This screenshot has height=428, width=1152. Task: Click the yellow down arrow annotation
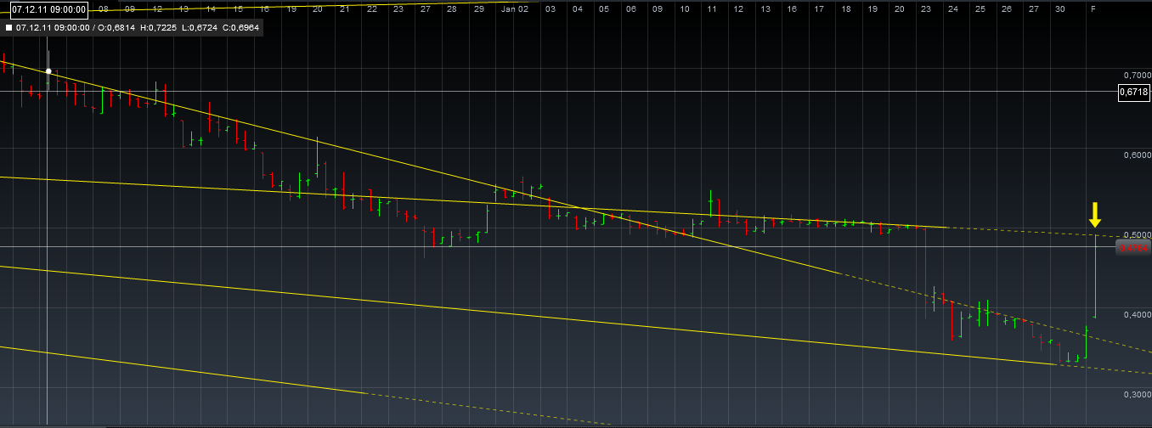(x=1095, y=215)
